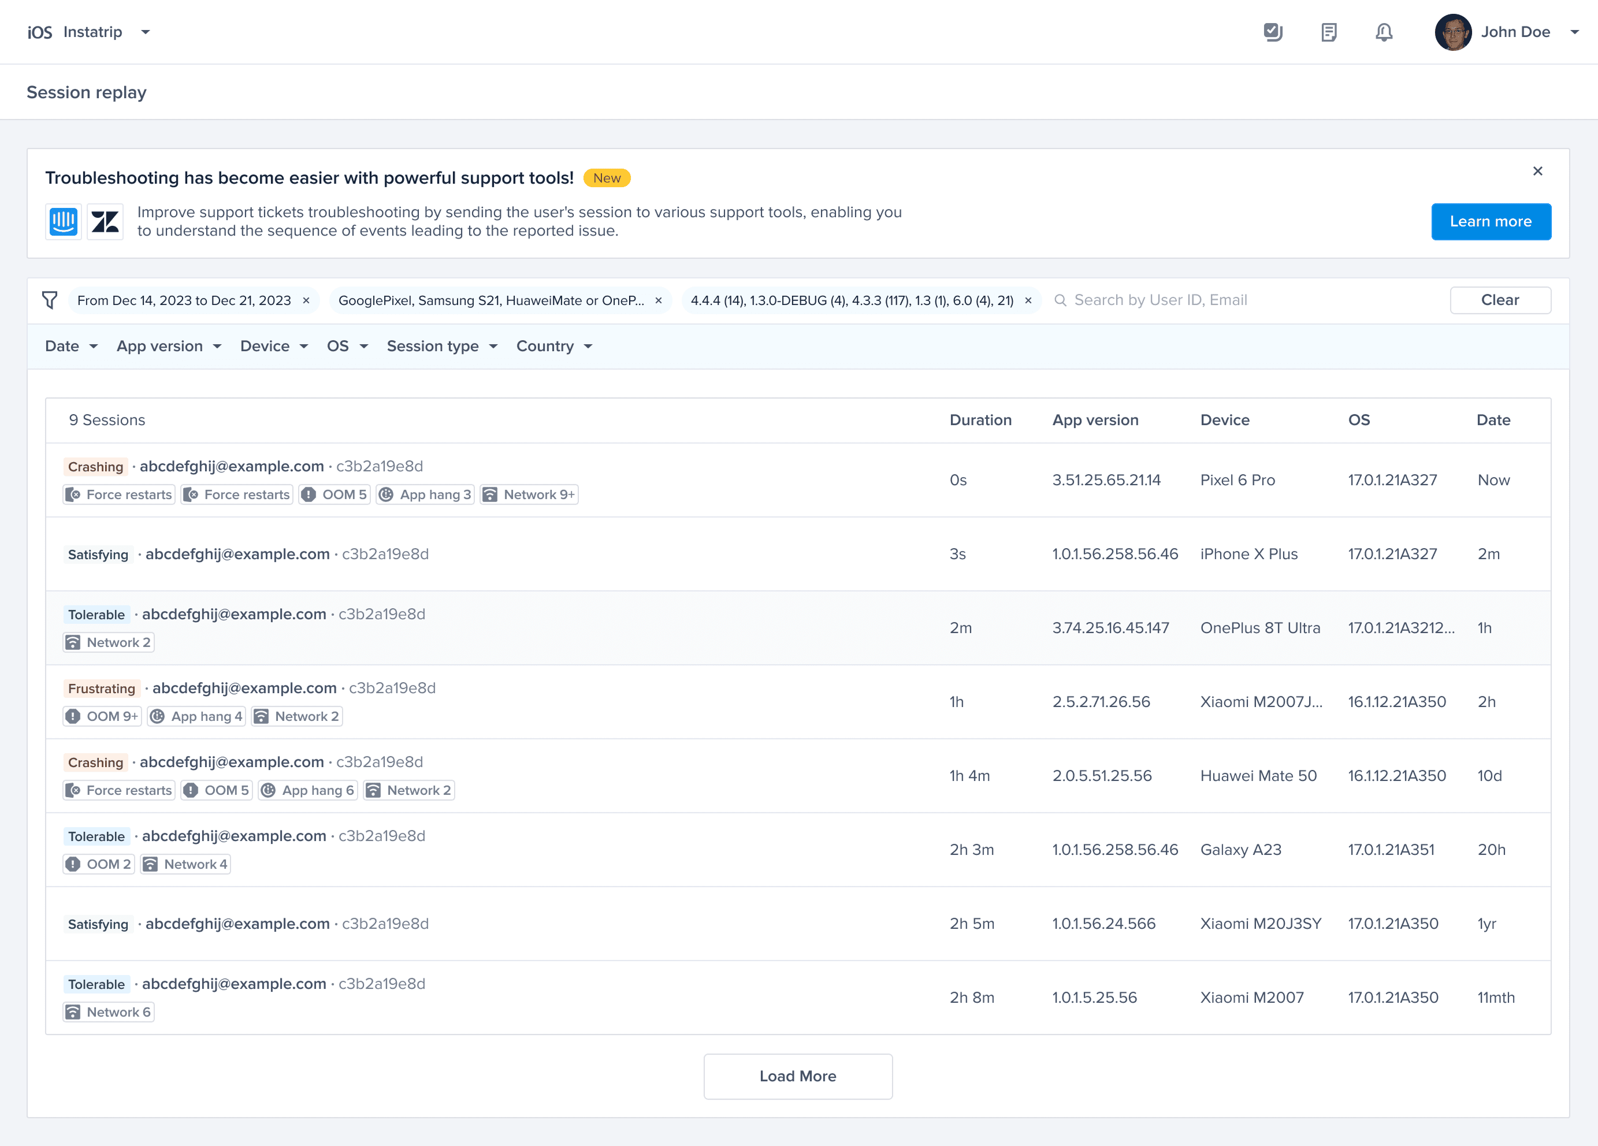Screen dimensions: 1598x1146
Task: Click the filter funnel icon
Action: click(49, 301)
